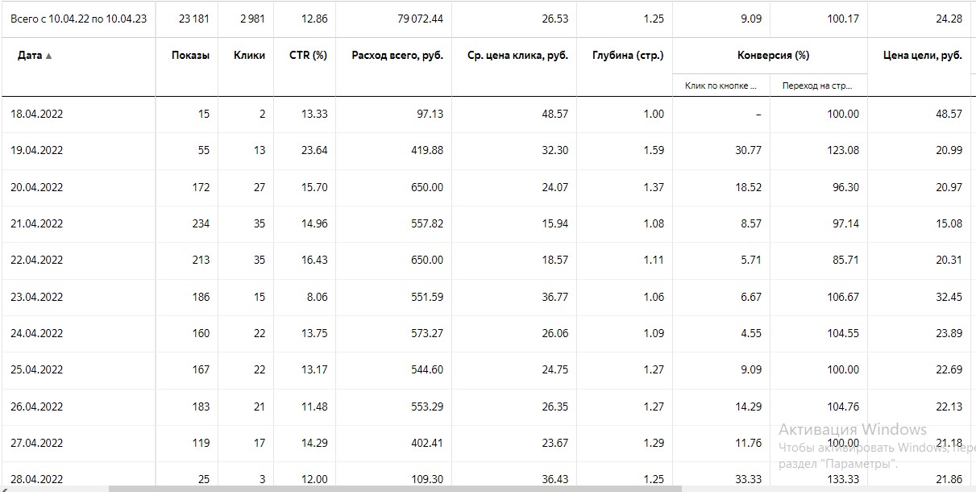Click the Дата column header label
Image resolution: width=976 pixels, height=492 pixels.
pos(29,56)
